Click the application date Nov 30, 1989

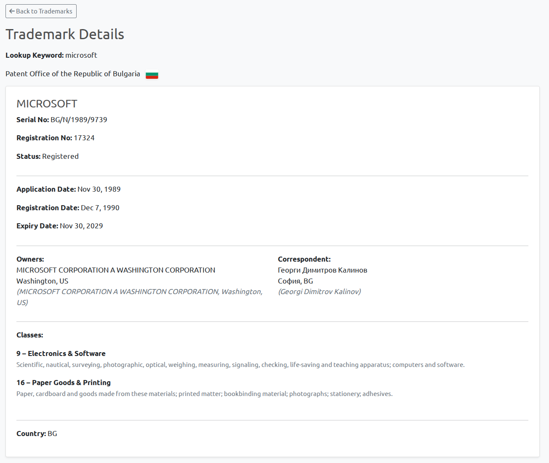(99, 189)
